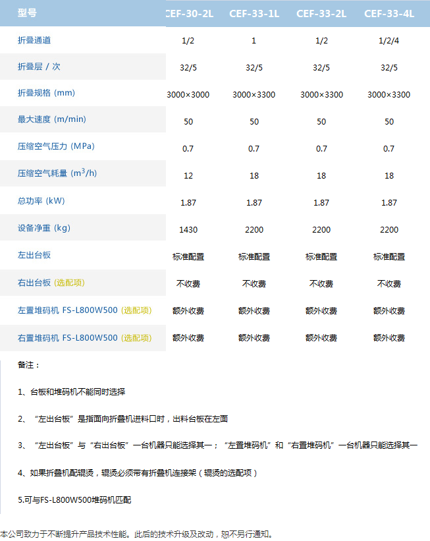This screenshot has height=541, width=430.
Task: Select the CEF-30-2L column header
Action: pos(189,13)
